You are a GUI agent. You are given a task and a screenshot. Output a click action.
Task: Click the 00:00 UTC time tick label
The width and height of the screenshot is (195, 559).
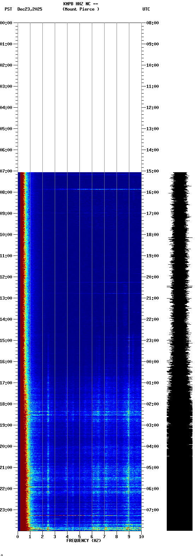[x=153, y=362]
